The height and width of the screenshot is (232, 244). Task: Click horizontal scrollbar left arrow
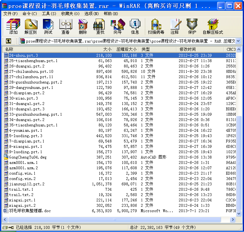coord(5,220)
